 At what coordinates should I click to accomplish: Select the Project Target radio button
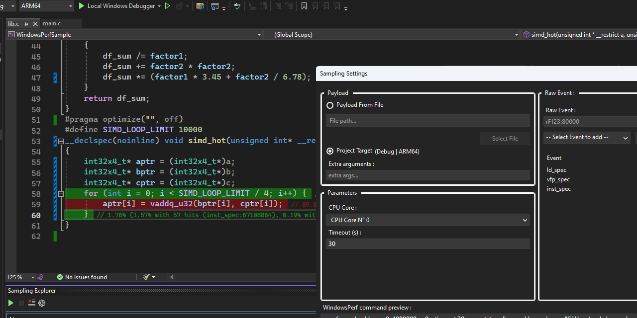click(x=330, y=151)
